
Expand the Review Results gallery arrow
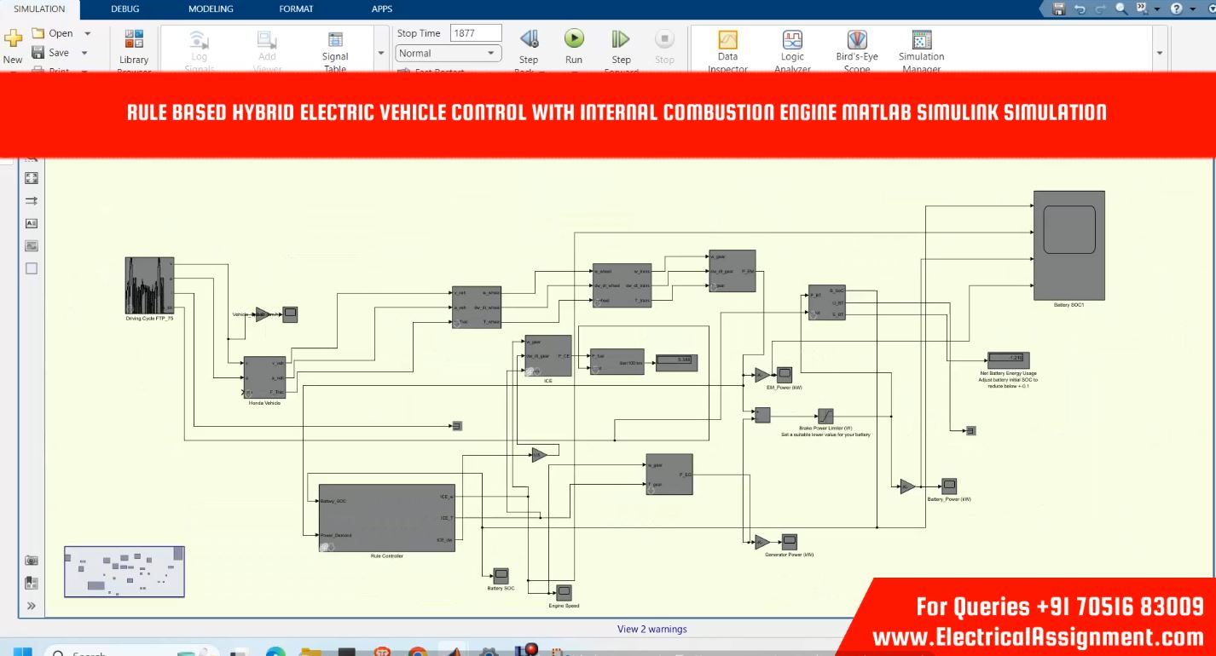coord(1159,53)
